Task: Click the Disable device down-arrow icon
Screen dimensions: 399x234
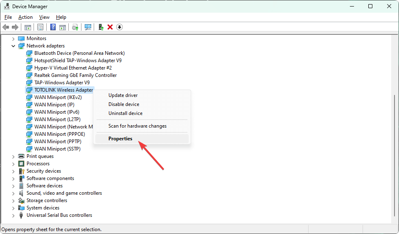Action: [x=119, y=27]
